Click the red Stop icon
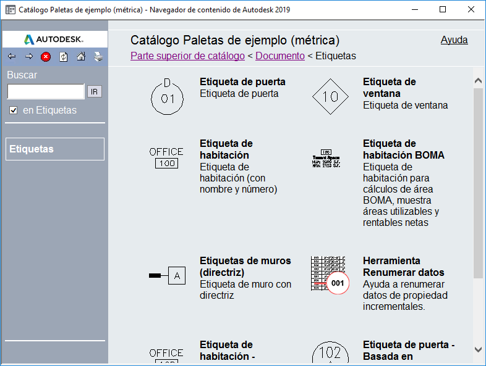 pos(46,57)
